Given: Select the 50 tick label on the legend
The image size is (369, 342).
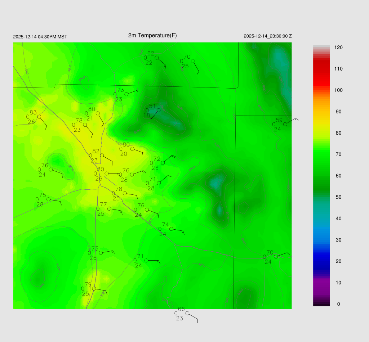Looking at the screenshot, I should (x=338, y=197).
